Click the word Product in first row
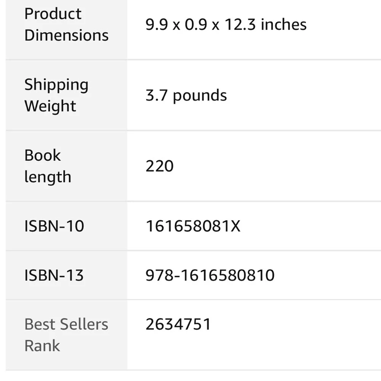This screenshot has width=381, height=381. tap(53, 14)
